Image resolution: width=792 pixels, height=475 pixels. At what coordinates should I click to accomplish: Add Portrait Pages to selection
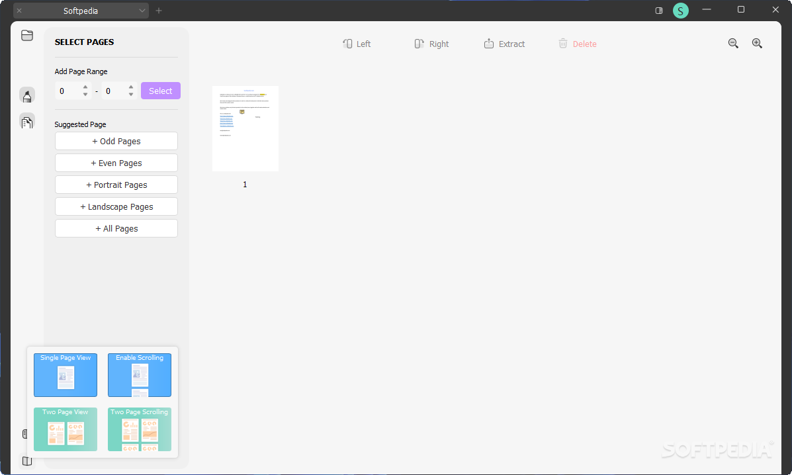coord(116,185)
